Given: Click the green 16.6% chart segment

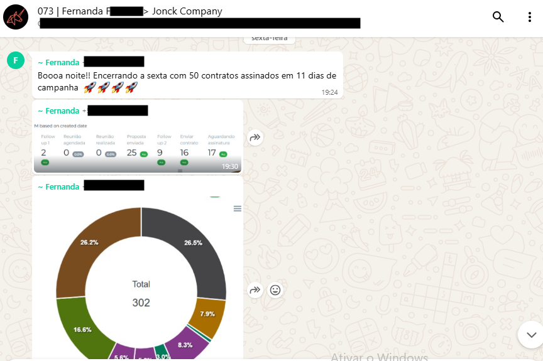Looking at the screenshot, I should [82, 330].
